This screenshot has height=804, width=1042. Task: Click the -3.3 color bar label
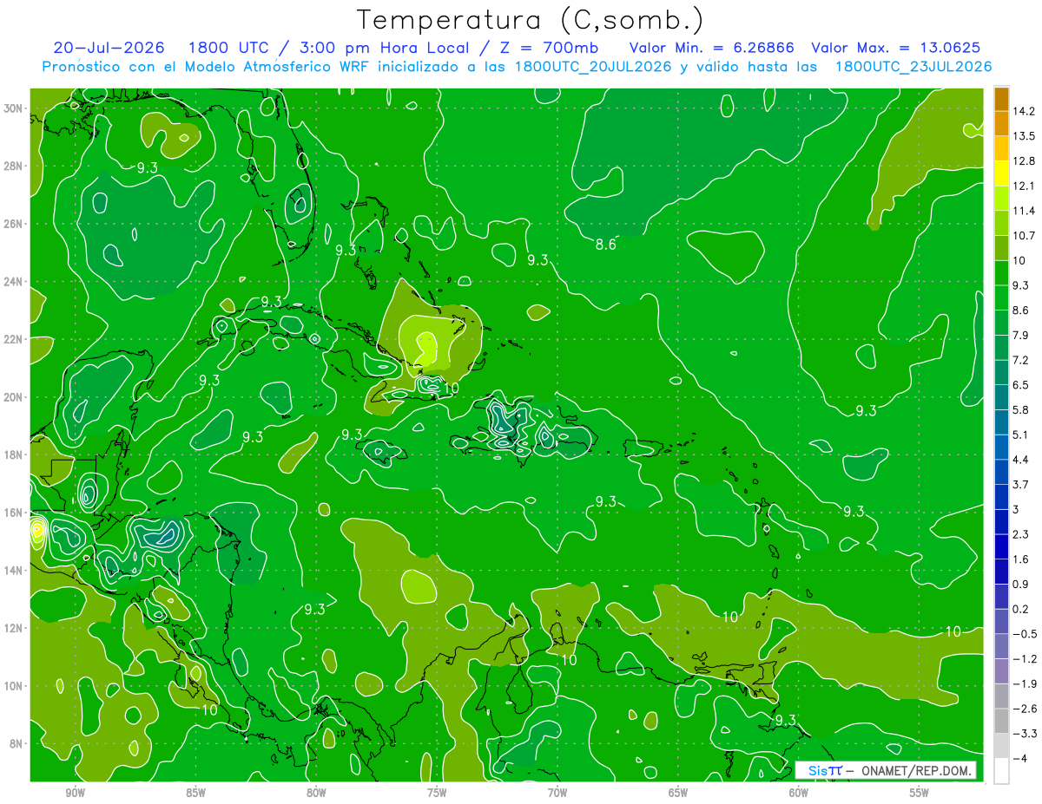pyautogui.click(x=1025, y=734)
